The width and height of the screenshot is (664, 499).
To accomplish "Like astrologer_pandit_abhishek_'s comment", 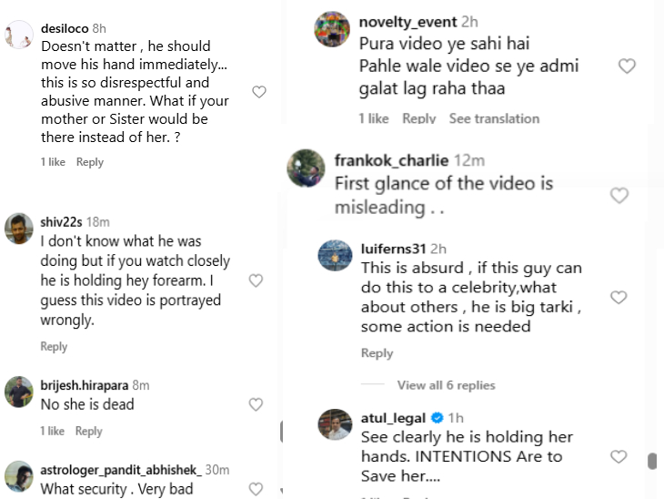I will pos(257,489).
